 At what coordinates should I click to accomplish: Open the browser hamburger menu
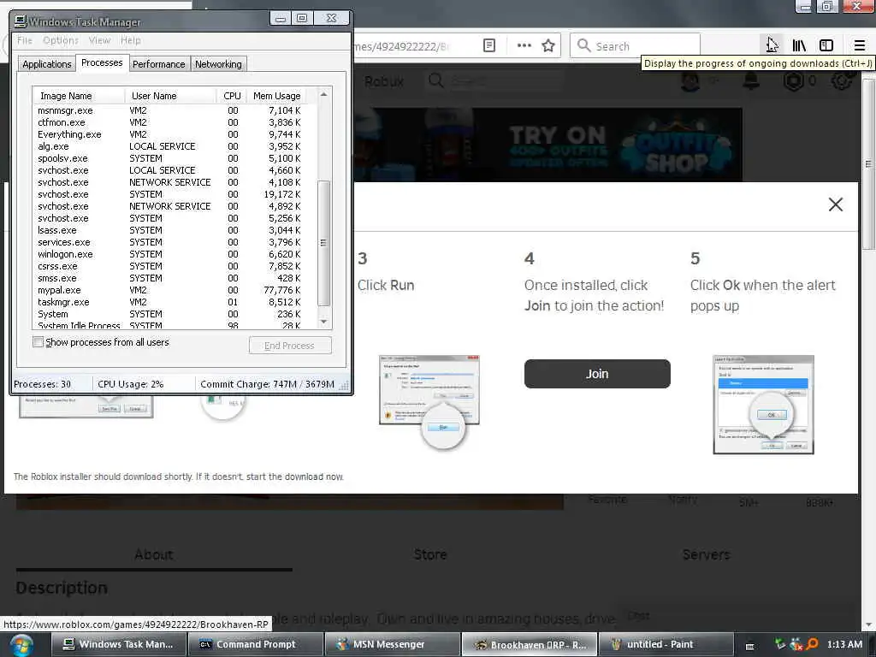859,45
